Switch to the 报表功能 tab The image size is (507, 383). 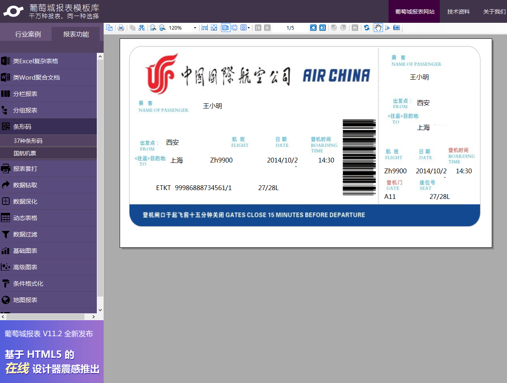click(76, 34)
